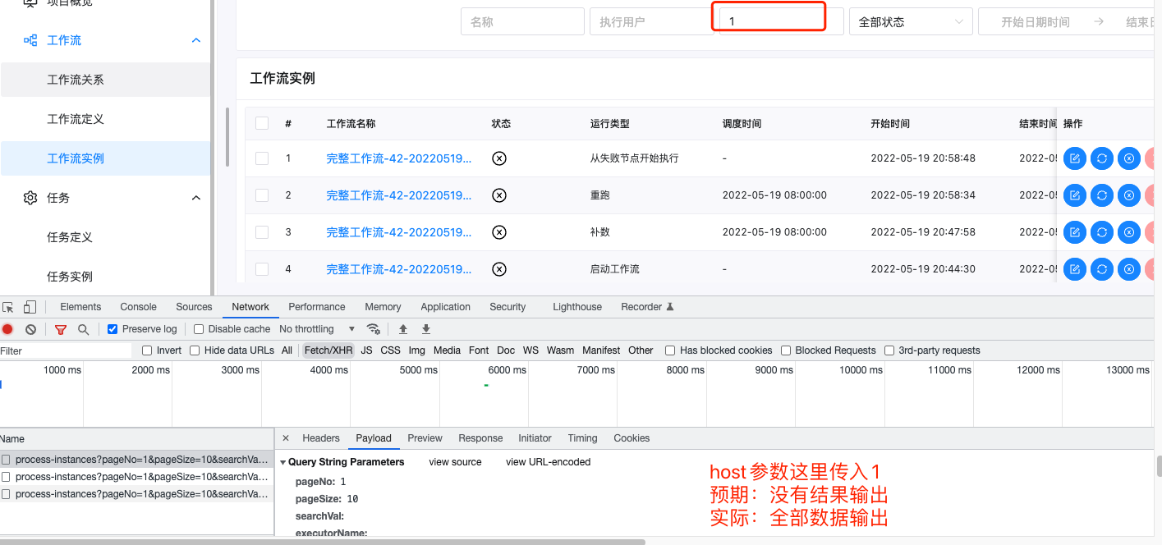Uncheck the Preserve log checkbox
Image resolution: width=1162 pixels, height=545 pixels.
(x=112, y=327)
